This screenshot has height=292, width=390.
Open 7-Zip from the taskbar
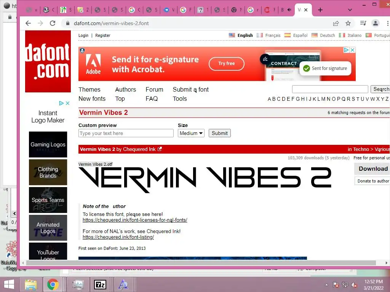[x=100, y=284]
